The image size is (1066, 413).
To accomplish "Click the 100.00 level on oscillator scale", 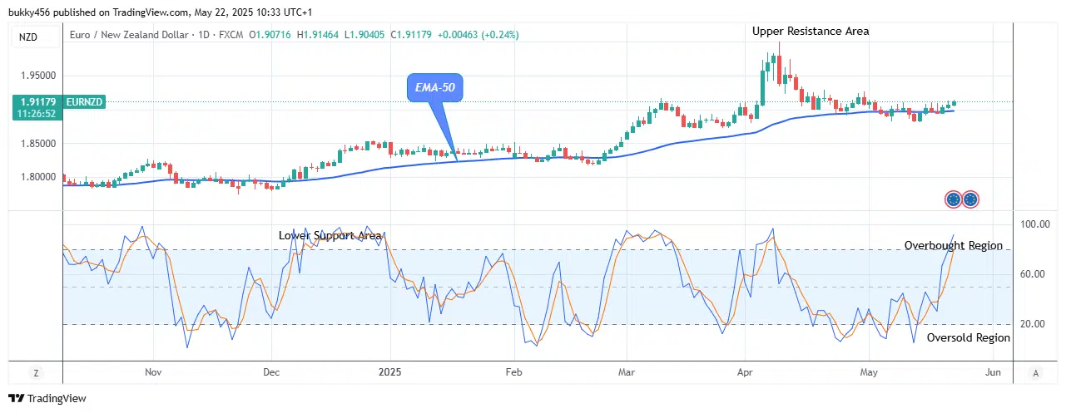I will coord(1034,224).
